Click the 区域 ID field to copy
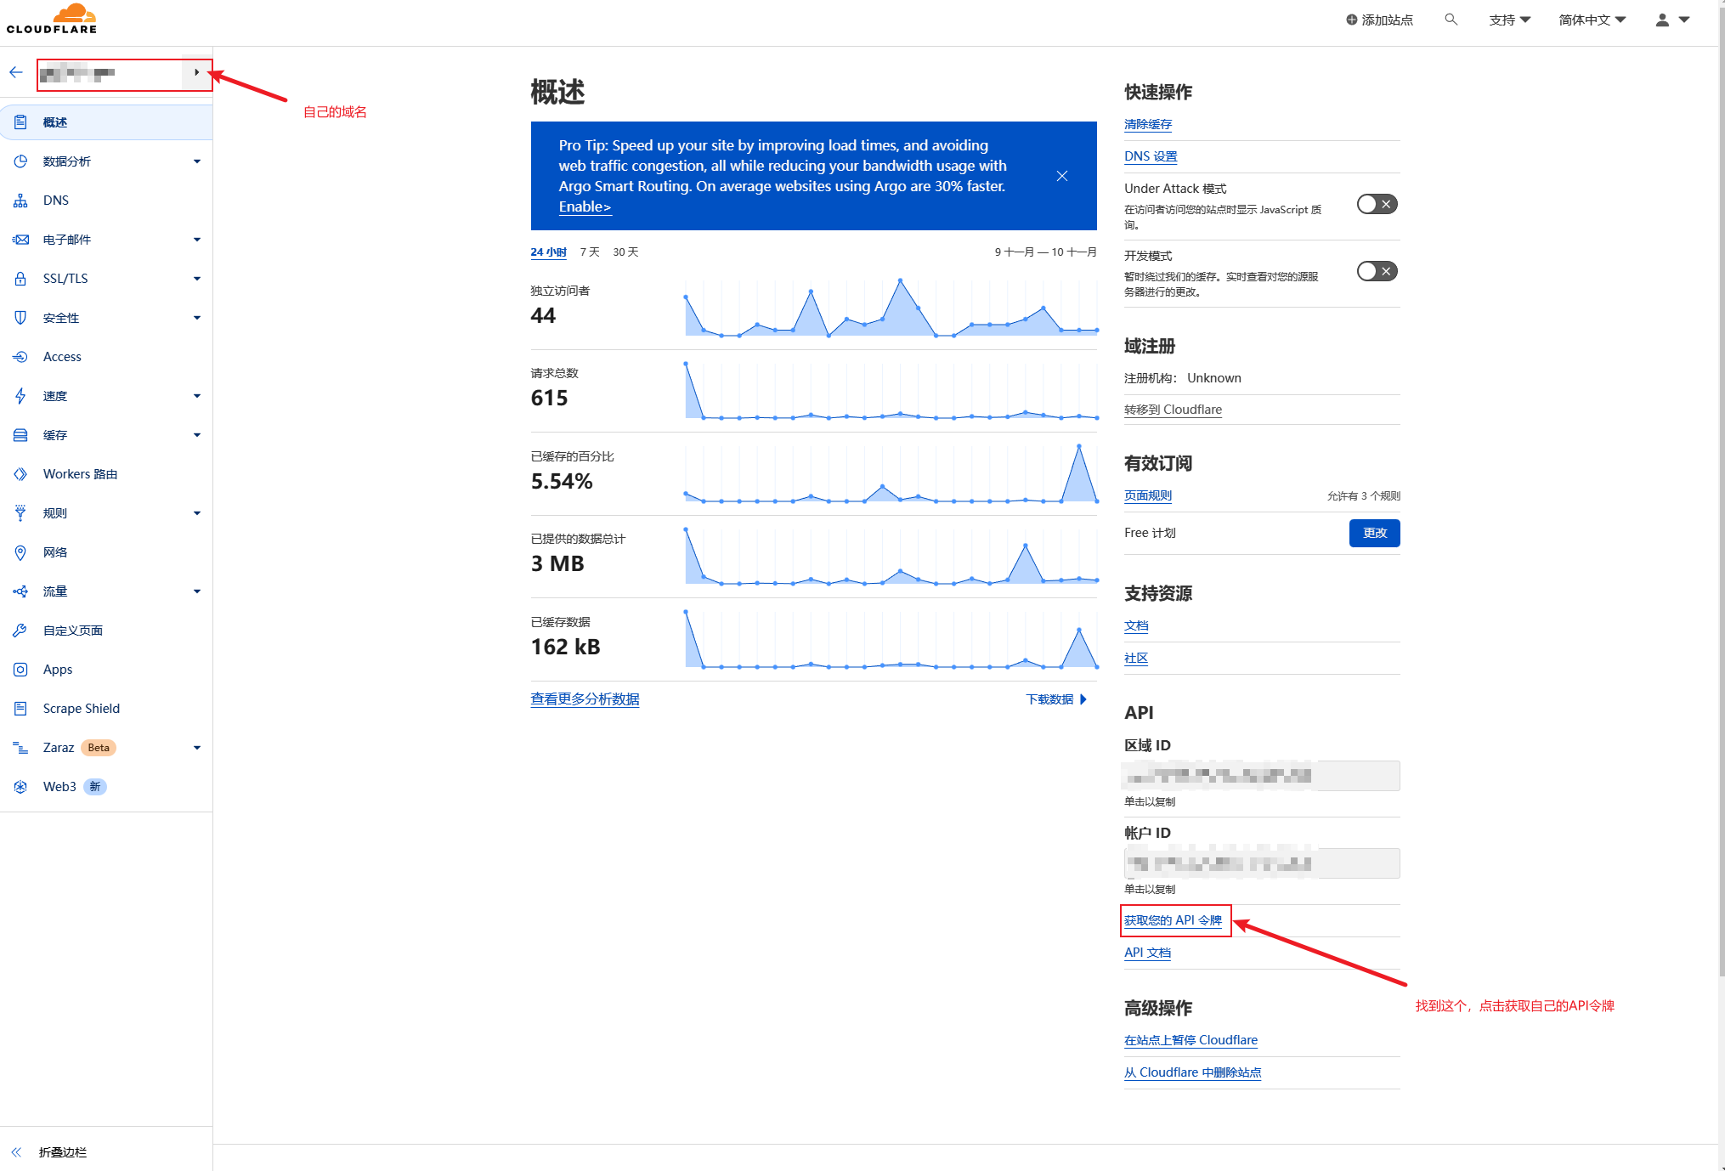Screen dimensions: 1725x1171 point(1261,776)
